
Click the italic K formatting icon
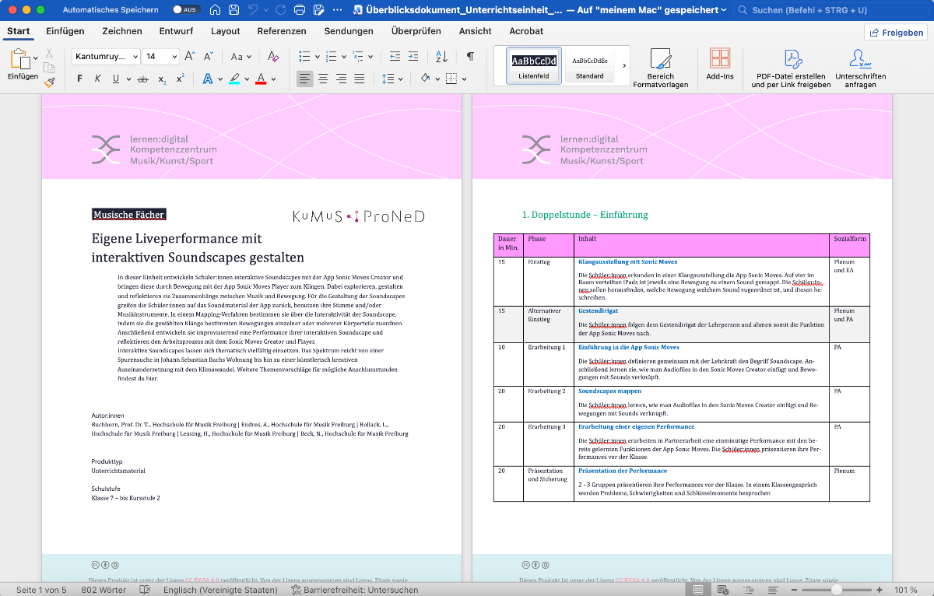point(98,79)
